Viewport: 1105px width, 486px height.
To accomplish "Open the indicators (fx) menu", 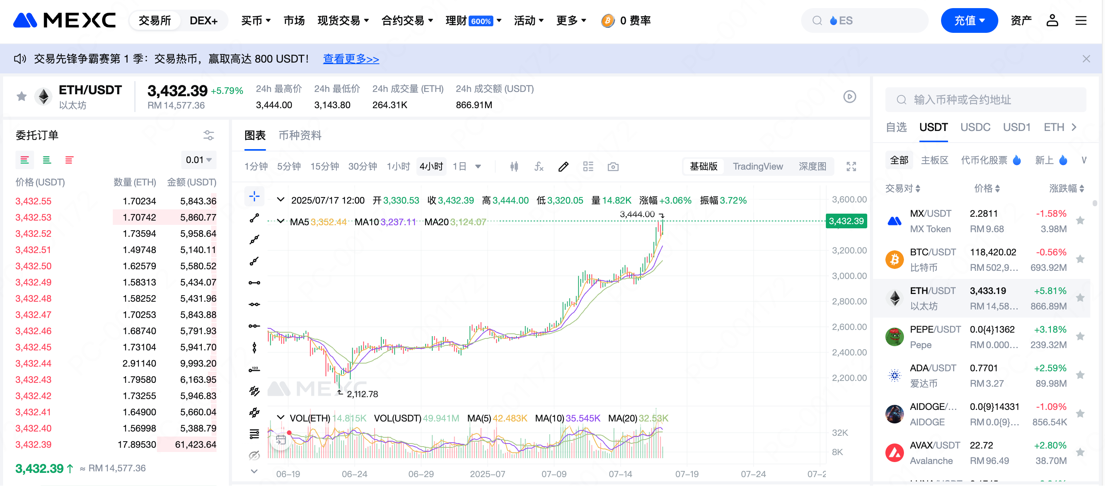I will (539, 167).
